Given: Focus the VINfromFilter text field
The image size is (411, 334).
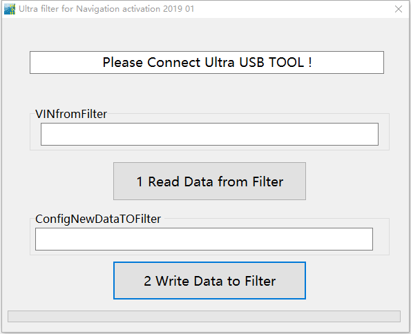Looking at the screenshot, I should coord(209,134).
